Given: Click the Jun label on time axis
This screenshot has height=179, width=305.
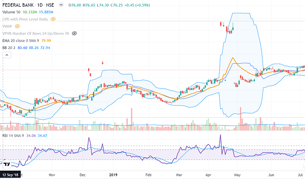Looking at the screenshot, I should pyautogui.click(x=271, y=175).
